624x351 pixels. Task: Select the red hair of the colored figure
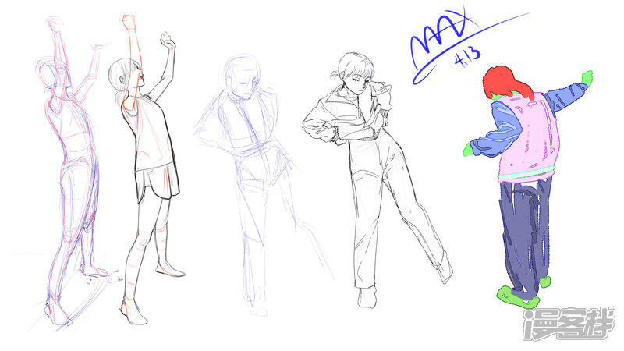pos(504,83)
